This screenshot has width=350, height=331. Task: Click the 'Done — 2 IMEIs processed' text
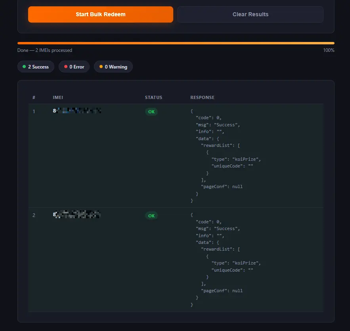click(x=45, y=50)
